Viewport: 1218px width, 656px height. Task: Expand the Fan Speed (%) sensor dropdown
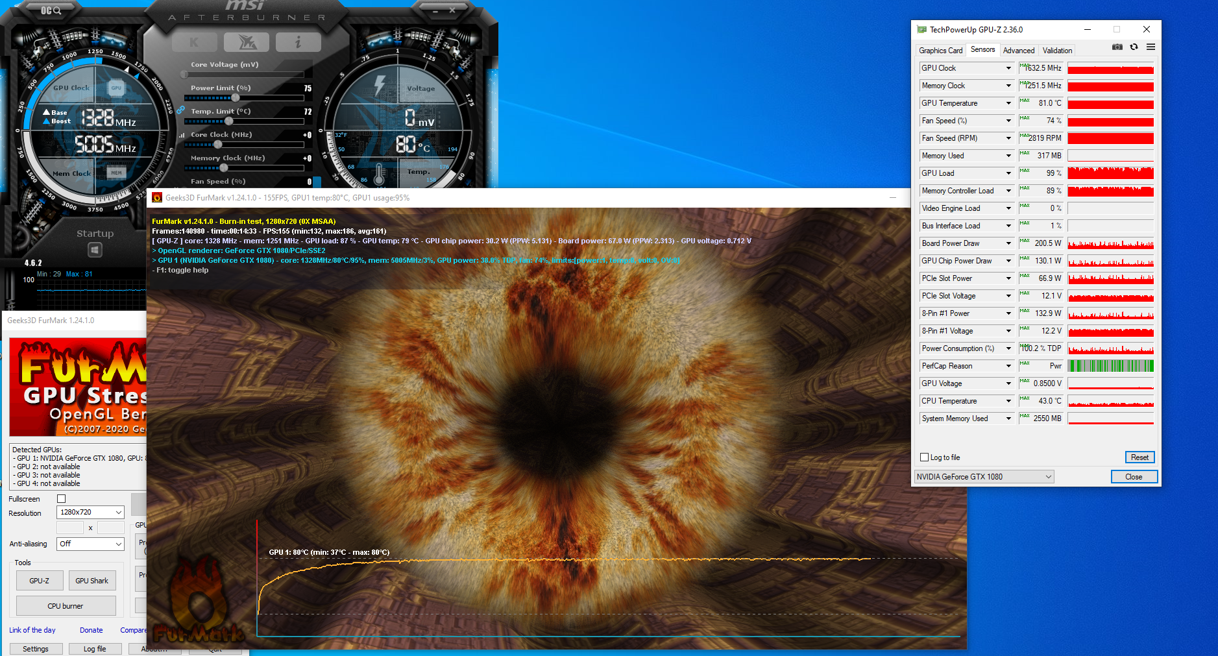(x=1008, y=121)
